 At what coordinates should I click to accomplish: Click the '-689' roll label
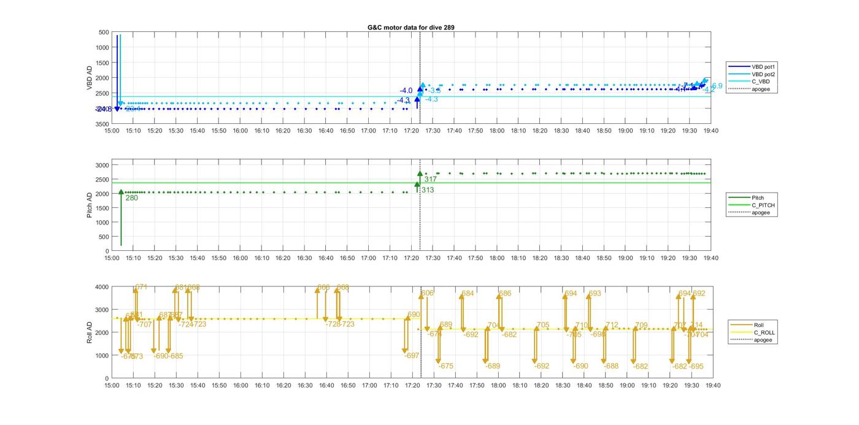tap(493, 366)
